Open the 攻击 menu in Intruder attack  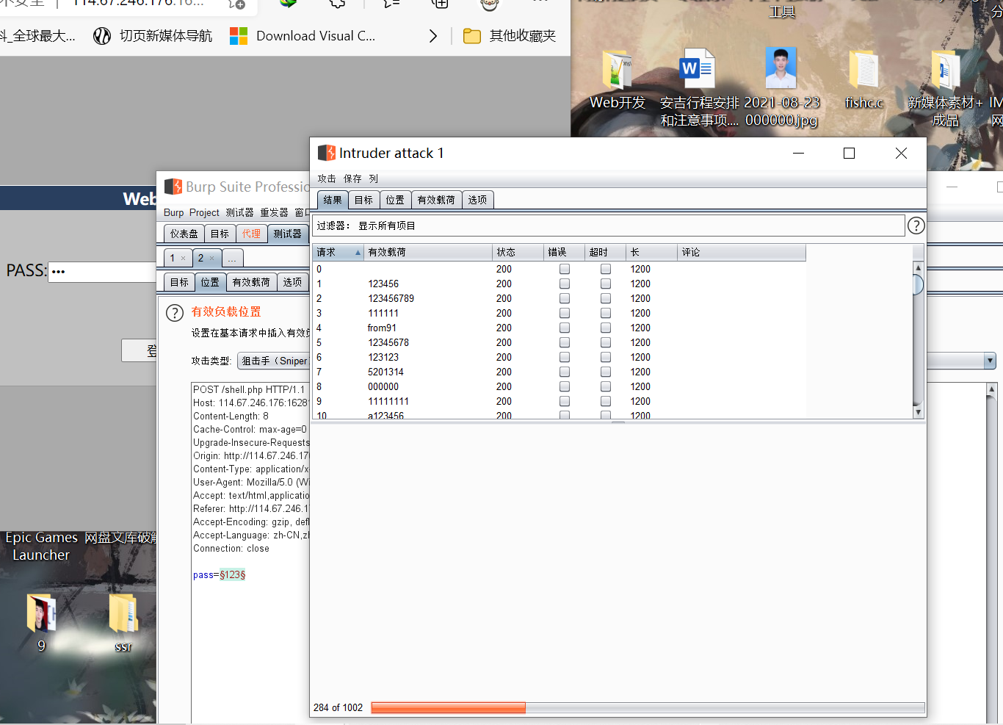pos(327,178)
